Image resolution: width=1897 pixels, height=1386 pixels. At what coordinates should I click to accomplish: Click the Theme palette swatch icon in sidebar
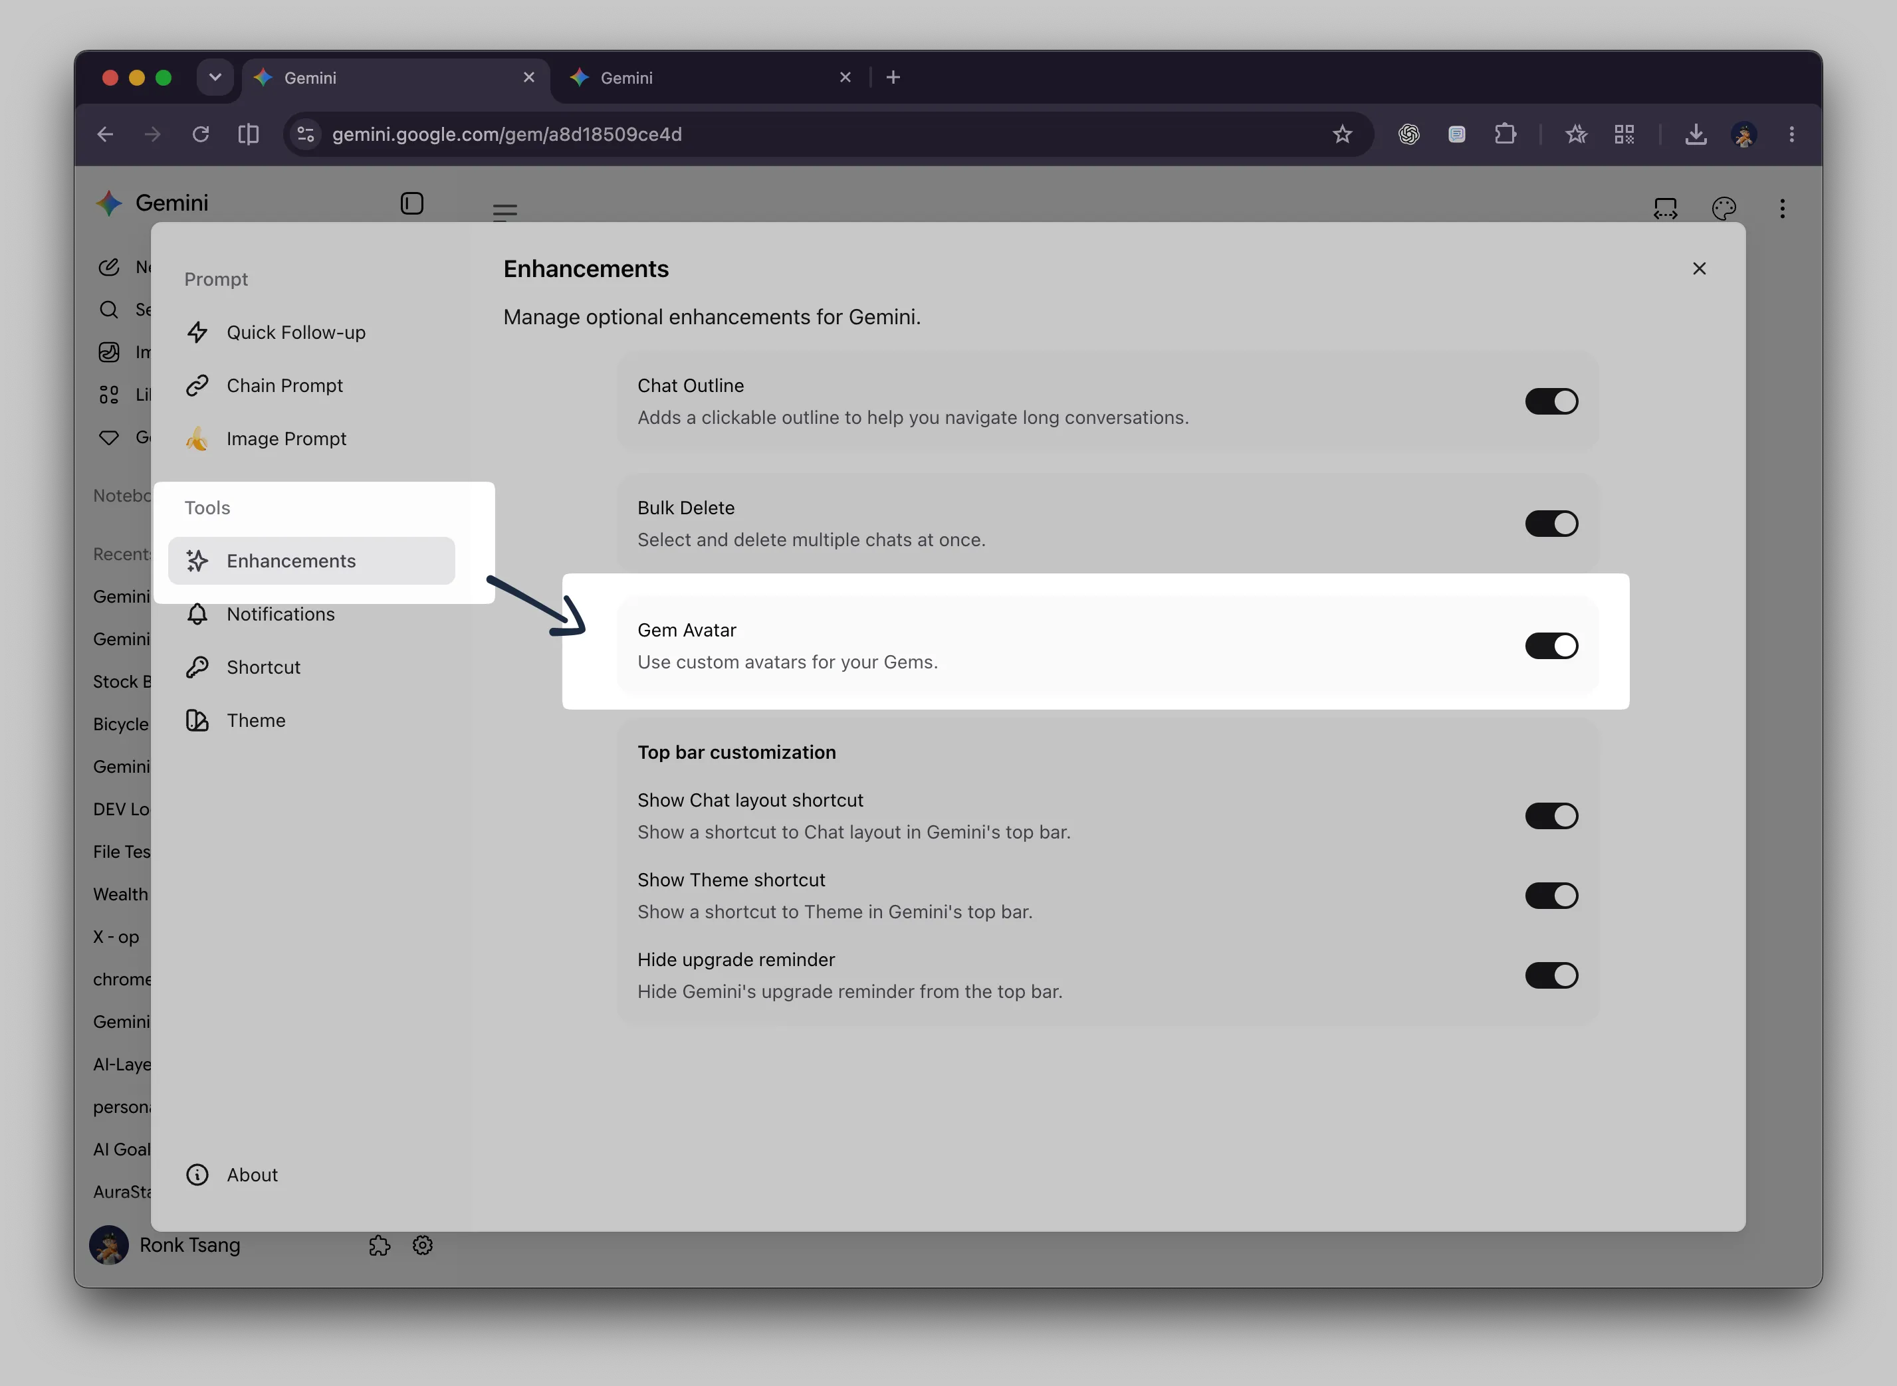[x=197, y=721]
